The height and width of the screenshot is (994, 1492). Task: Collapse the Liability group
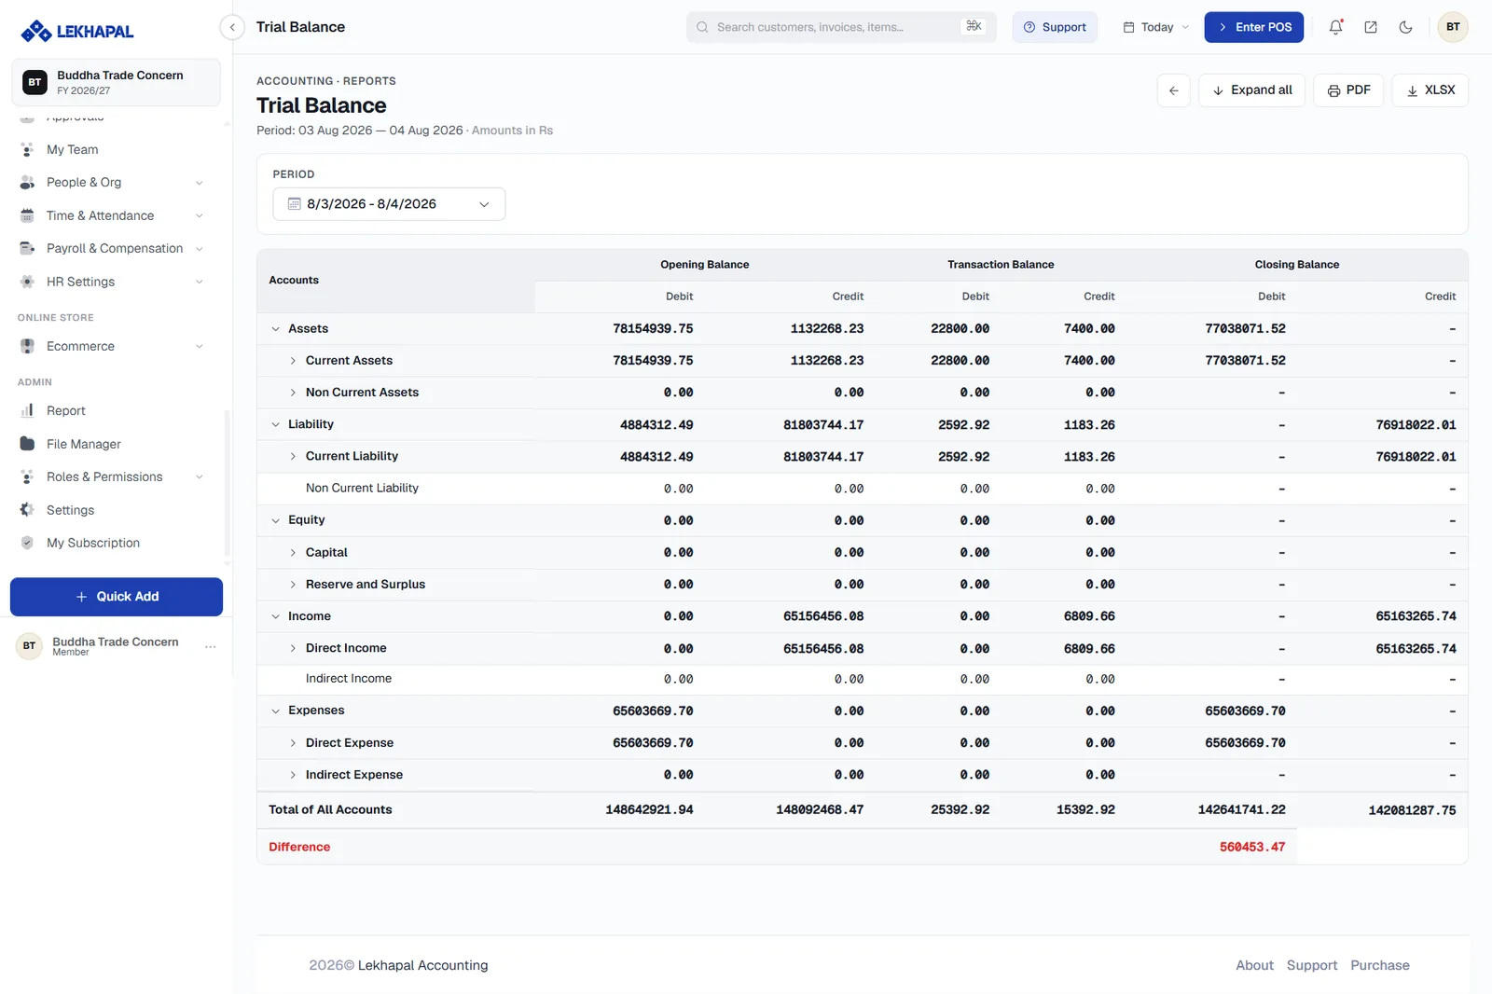[275, 424]
